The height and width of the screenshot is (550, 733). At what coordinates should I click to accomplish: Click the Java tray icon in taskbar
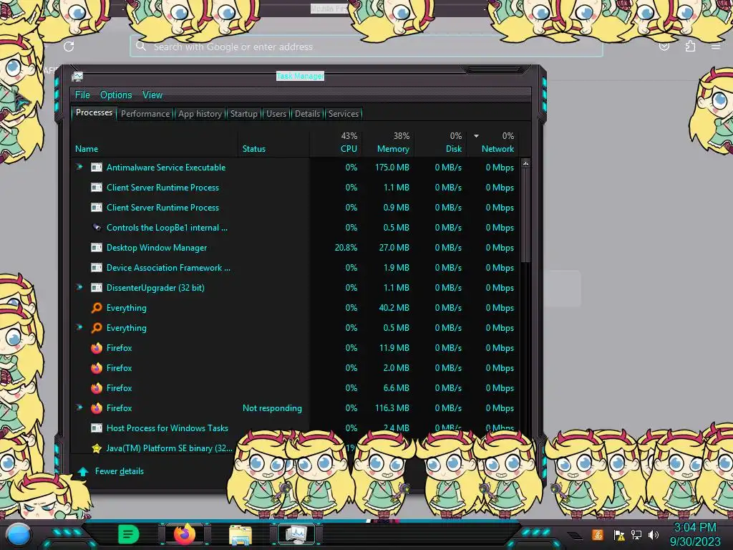point(598,534)
